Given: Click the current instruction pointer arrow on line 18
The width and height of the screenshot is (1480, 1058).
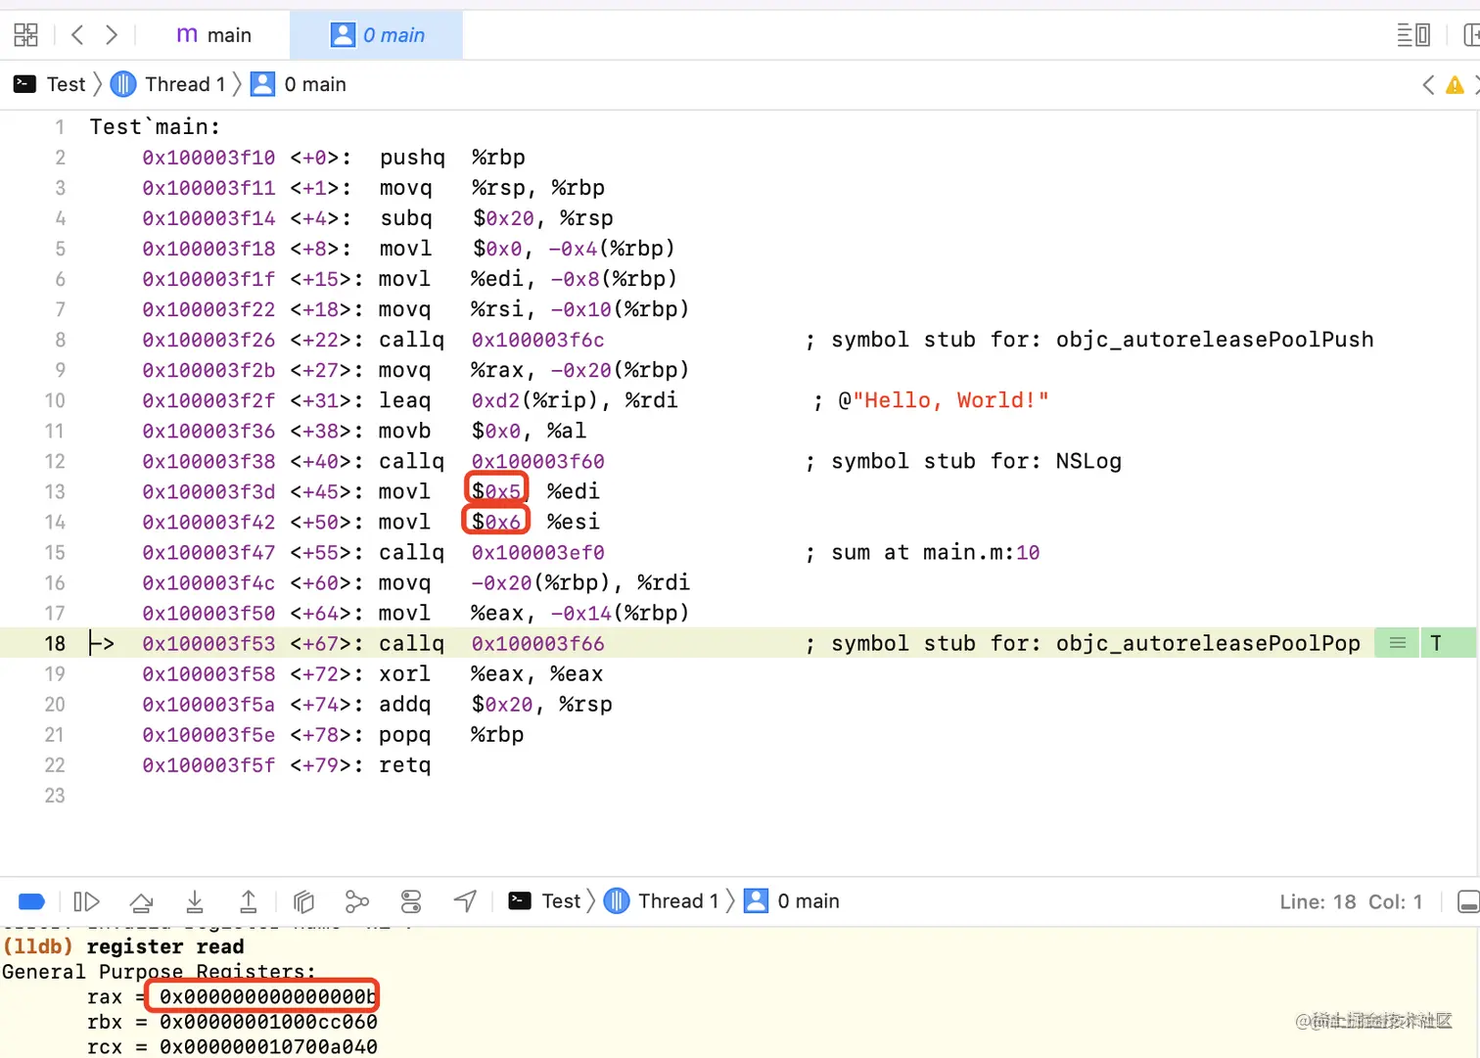Looking at the screenshot, I should [101, 643].
